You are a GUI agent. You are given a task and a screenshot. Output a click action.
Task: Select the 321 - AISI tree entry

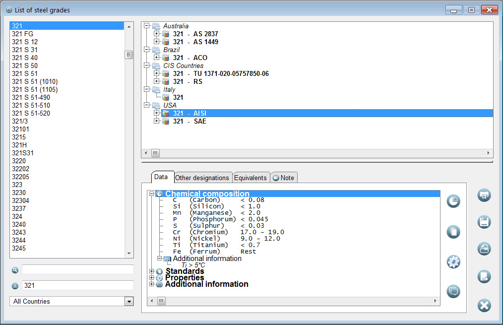[x=327, y=113]
